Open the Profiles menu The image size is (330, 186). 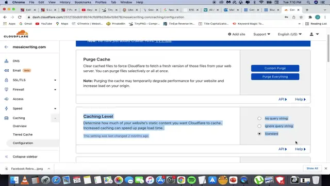pos(101,2)
